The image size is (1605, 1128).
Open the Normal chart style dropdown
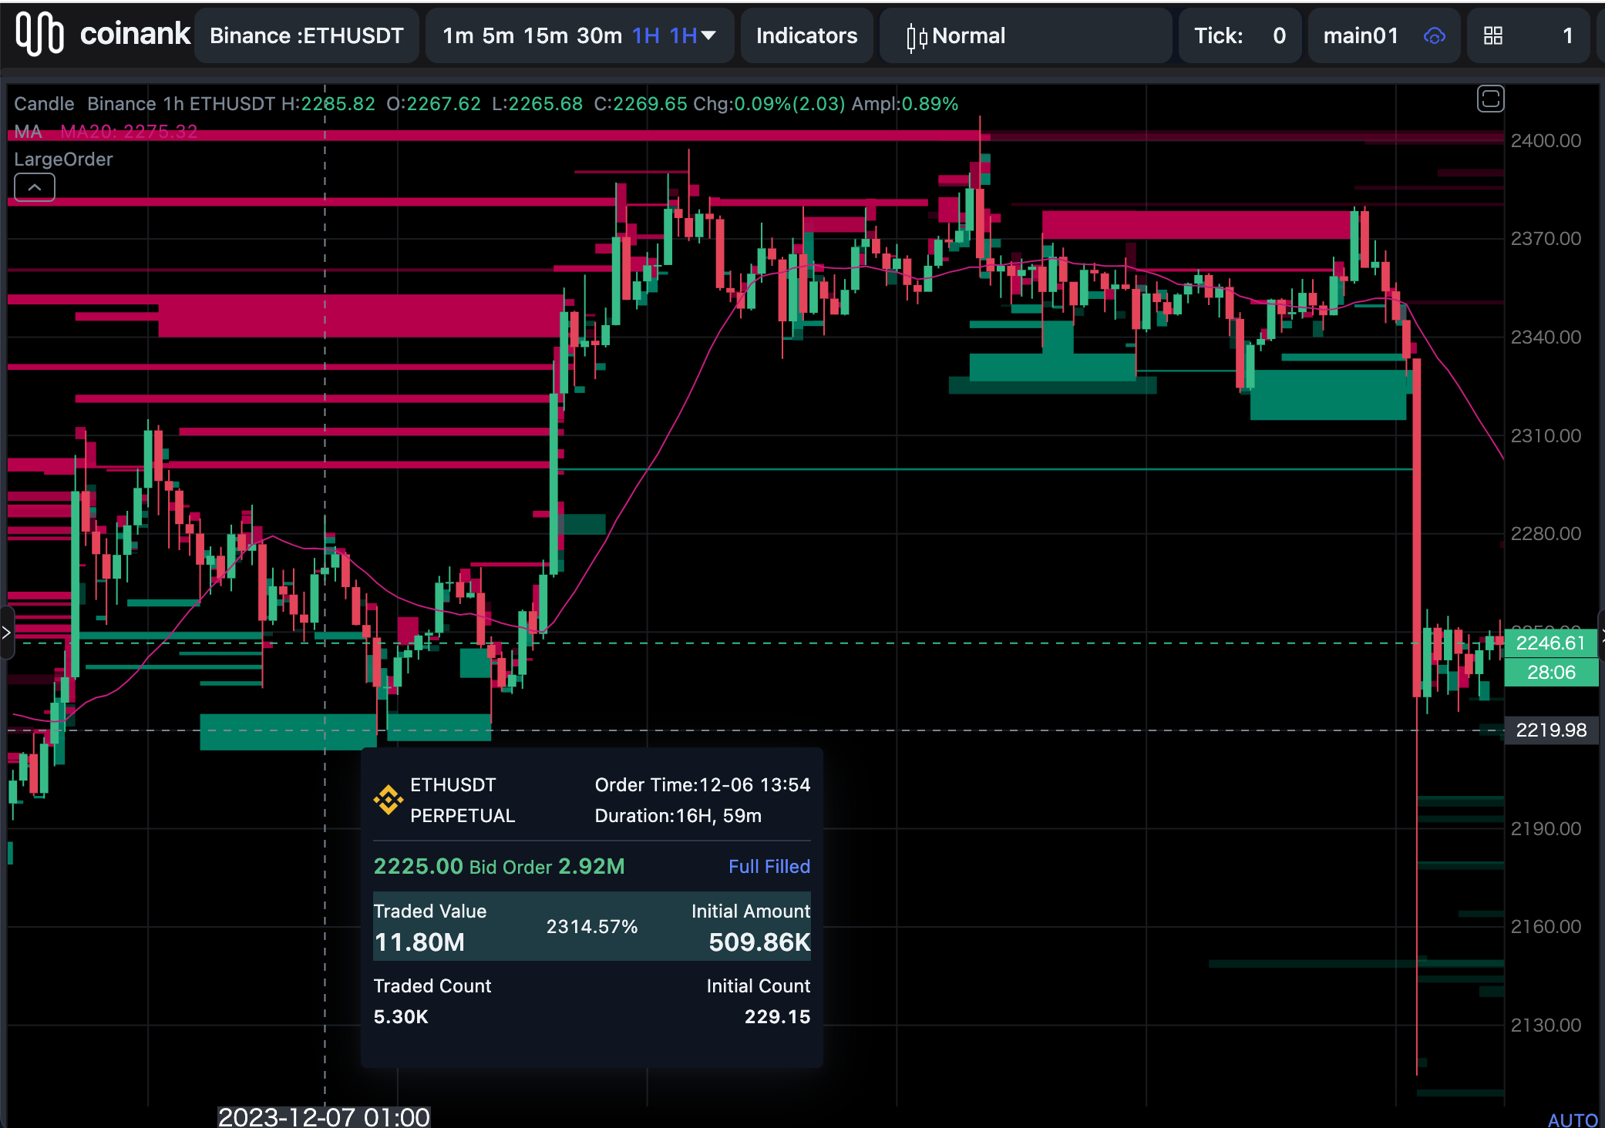coord(968,36)
